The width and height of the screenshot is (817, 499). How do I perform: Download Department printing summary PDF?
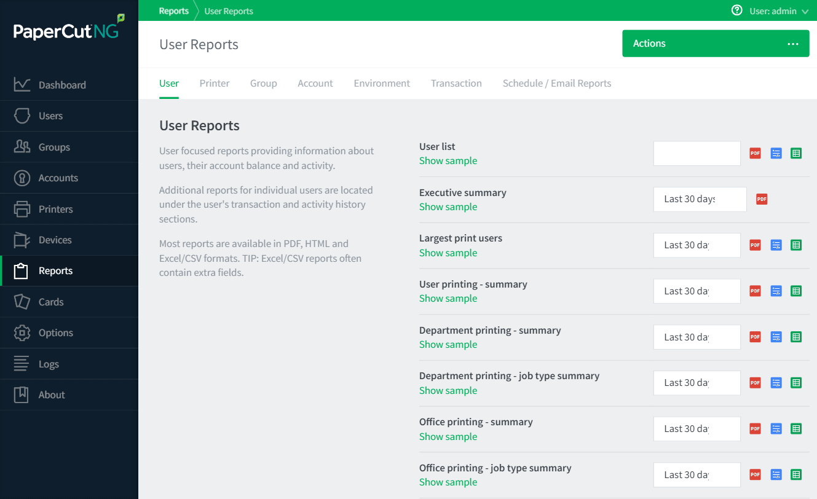click(x=755, y=337)
